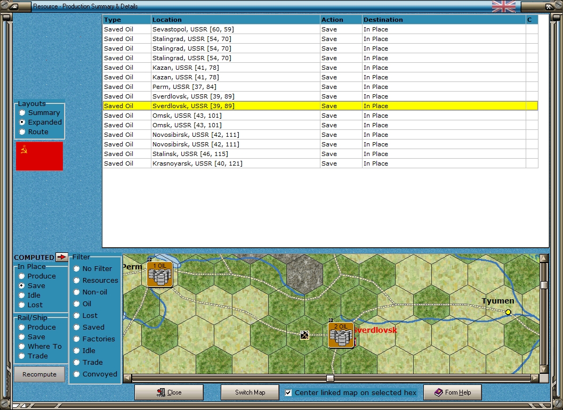This screenshot has height=410, width=563.
Task: Click the Close button
Action: (x=169, y=392)
